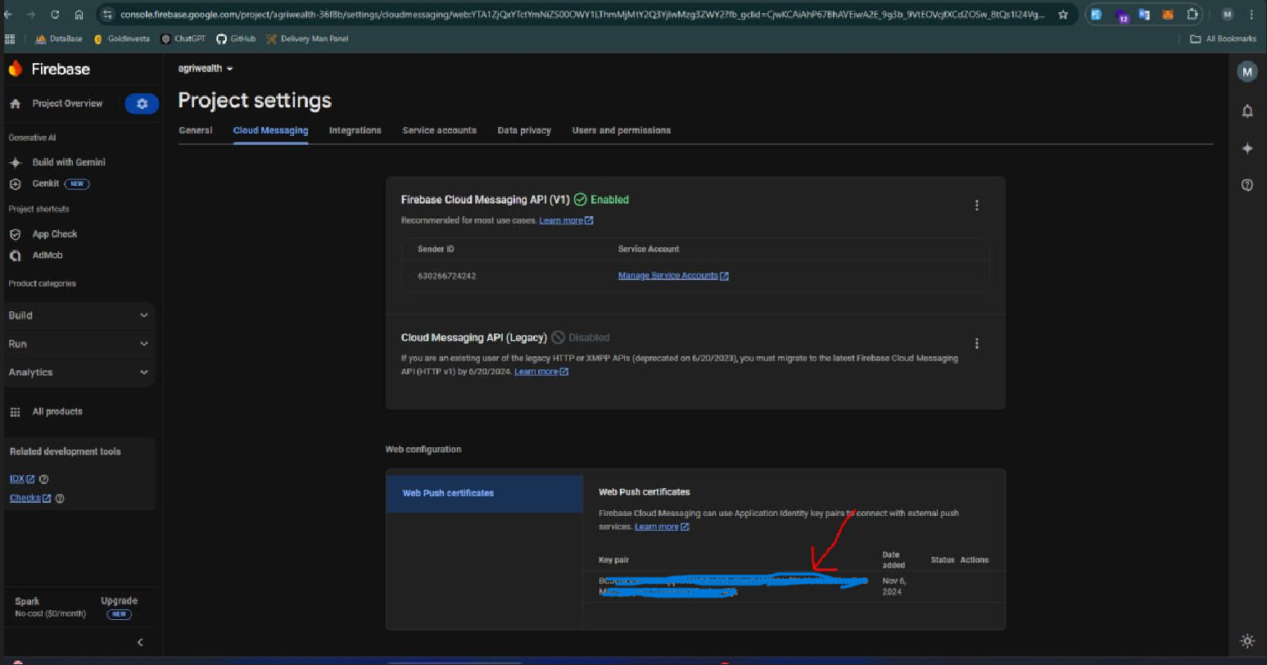The height and width of the screenshot is (665, 1267).
Task: Open the Delivery Man Panel bookmark
Action: point(307,38)
